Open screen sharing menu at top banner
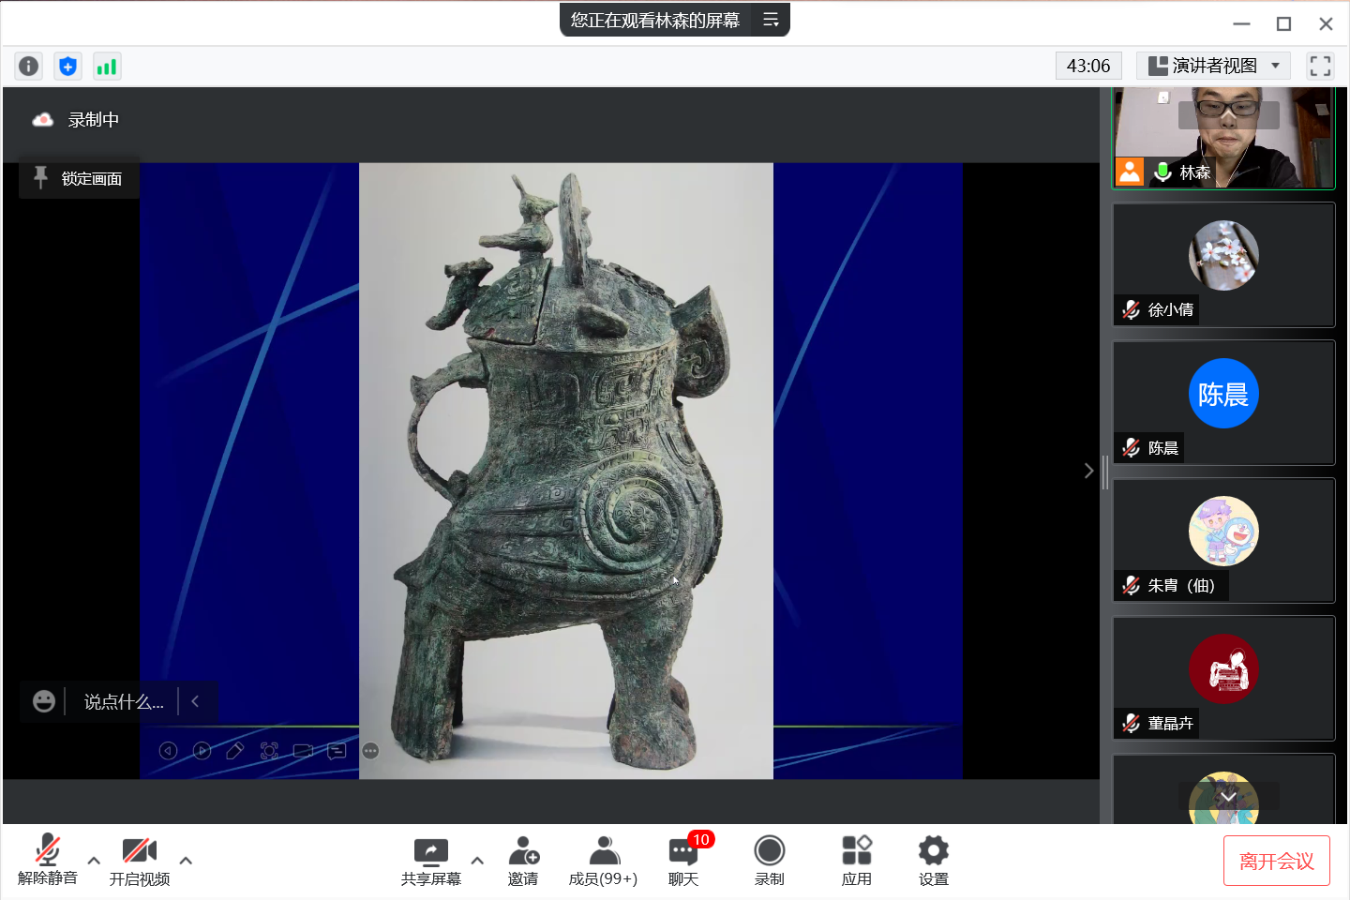This screenshot has height=900, width=1350. point(771,20)
